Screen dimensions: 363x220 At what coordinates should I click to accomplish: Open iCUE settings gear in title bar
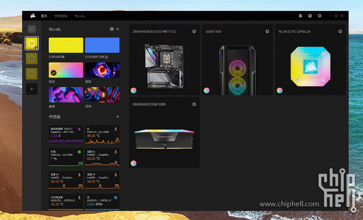pyautogui.click(x=319, y=16)
